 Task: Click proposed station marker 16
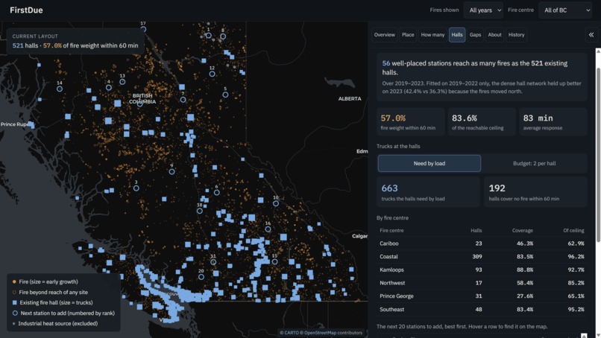(x=268, y=229)
